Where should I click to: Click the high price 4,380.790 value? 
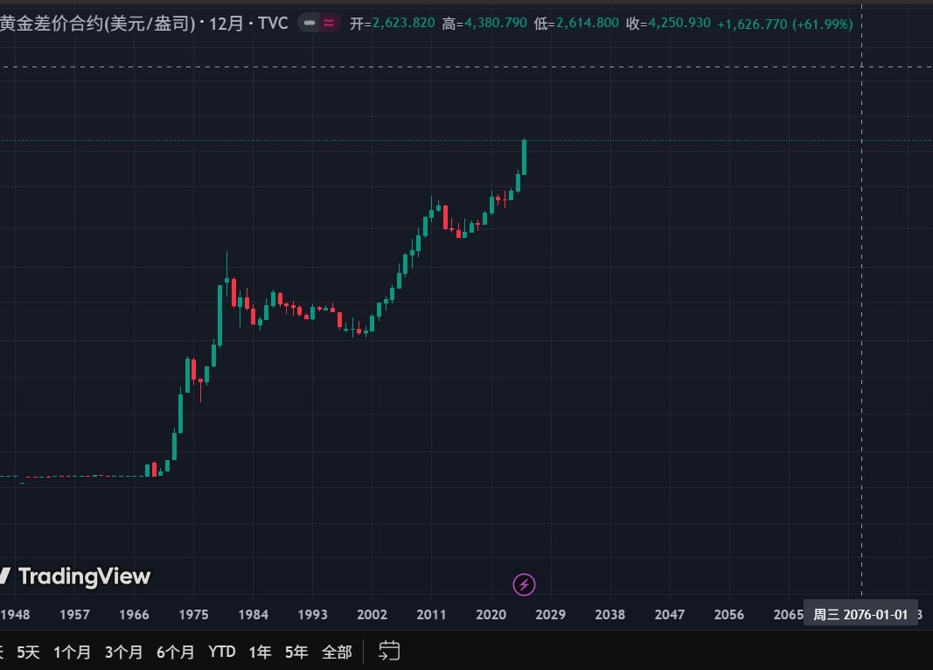click(x=496, y=24)
